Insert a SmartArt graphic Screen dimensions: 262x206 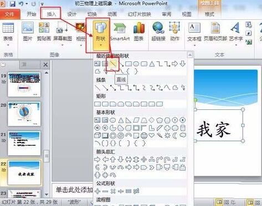(120, 31)
